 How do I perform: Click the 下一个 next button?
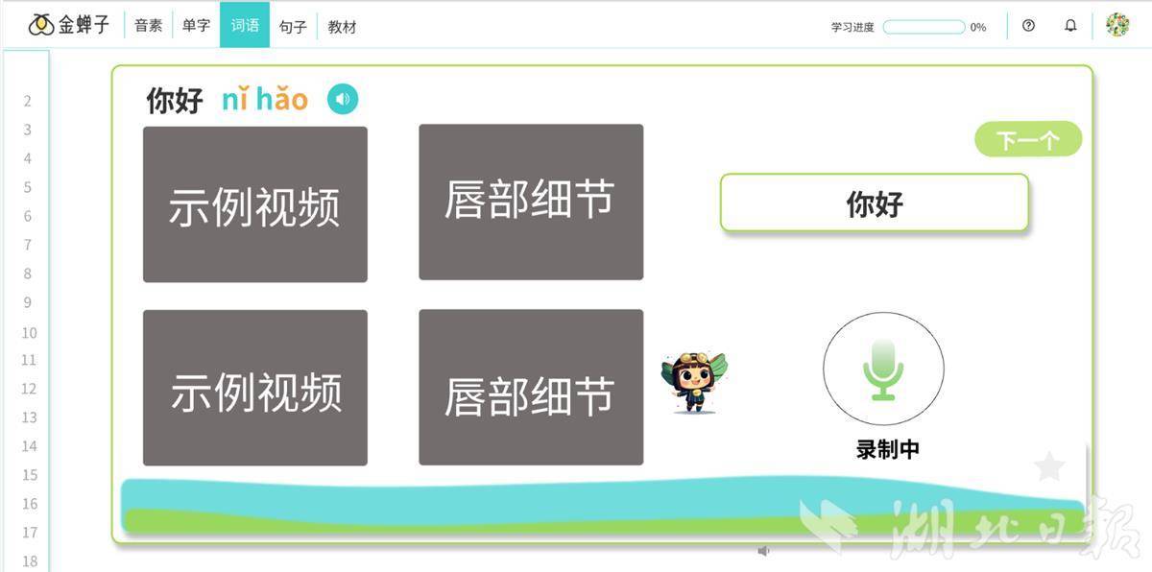(x=1028, y=140)
